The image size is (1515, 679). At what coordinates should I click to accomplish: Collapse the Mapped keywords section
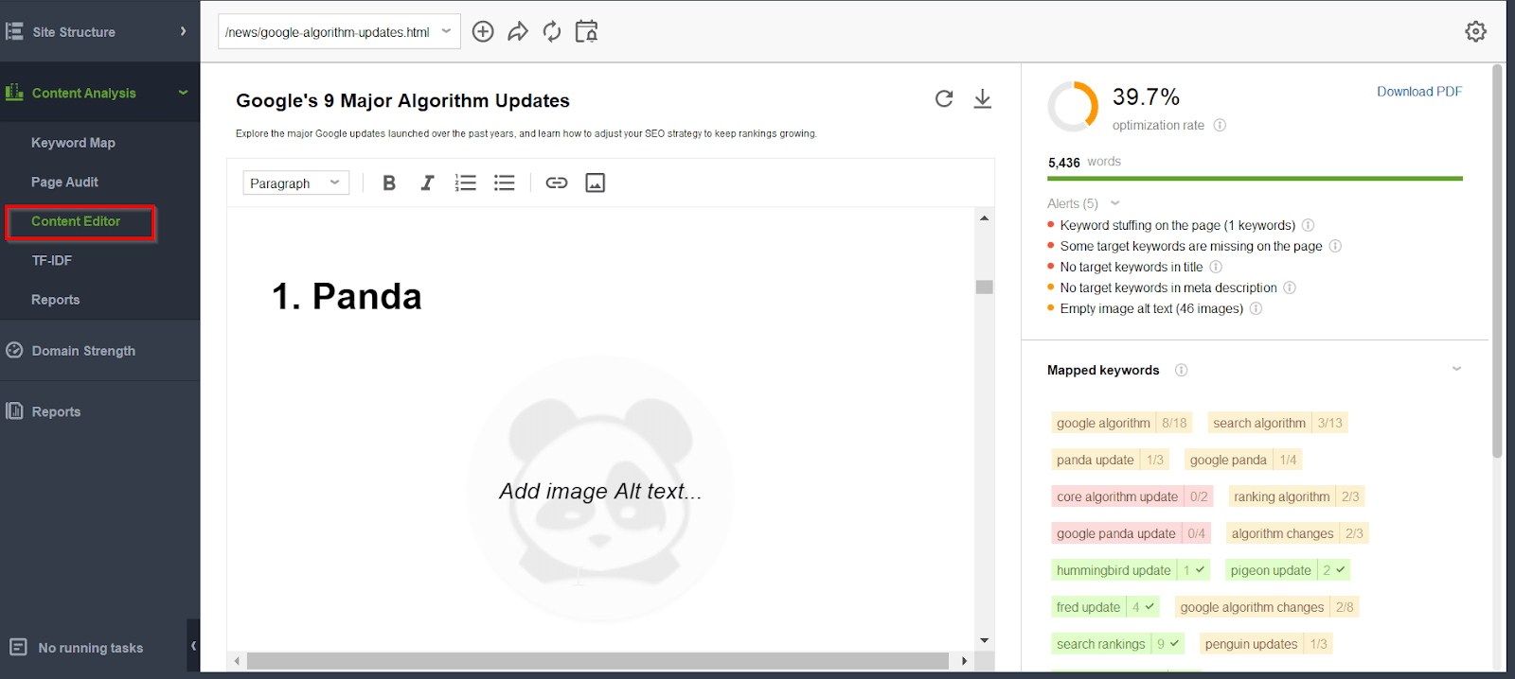click(x=1456, y=369)
